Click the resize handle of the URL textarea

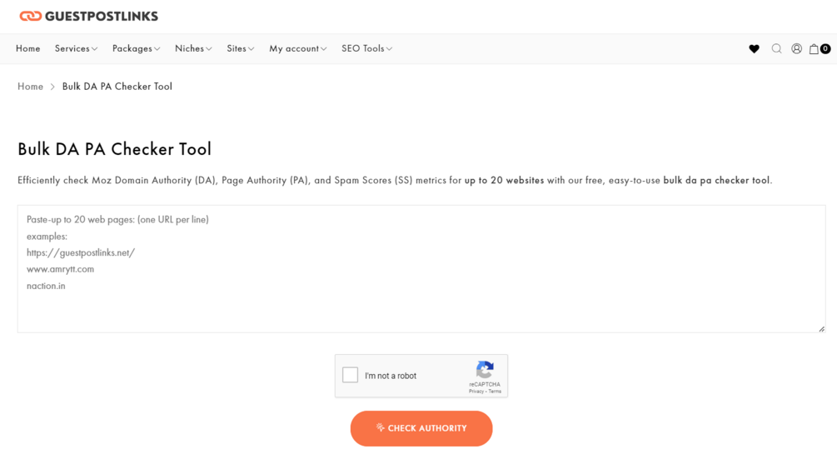pos(821,328)
